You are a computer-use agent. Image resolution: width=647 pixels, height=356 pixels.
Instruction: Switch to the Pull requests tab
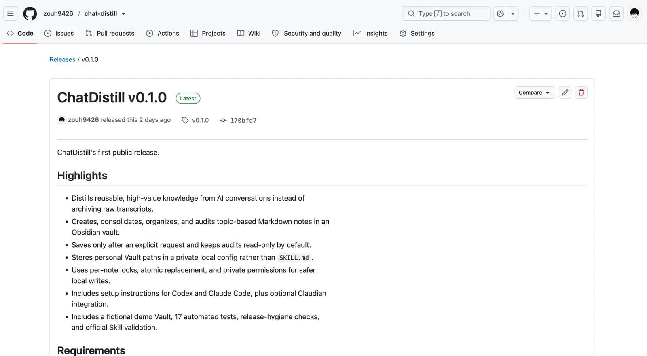coord(110,33)
